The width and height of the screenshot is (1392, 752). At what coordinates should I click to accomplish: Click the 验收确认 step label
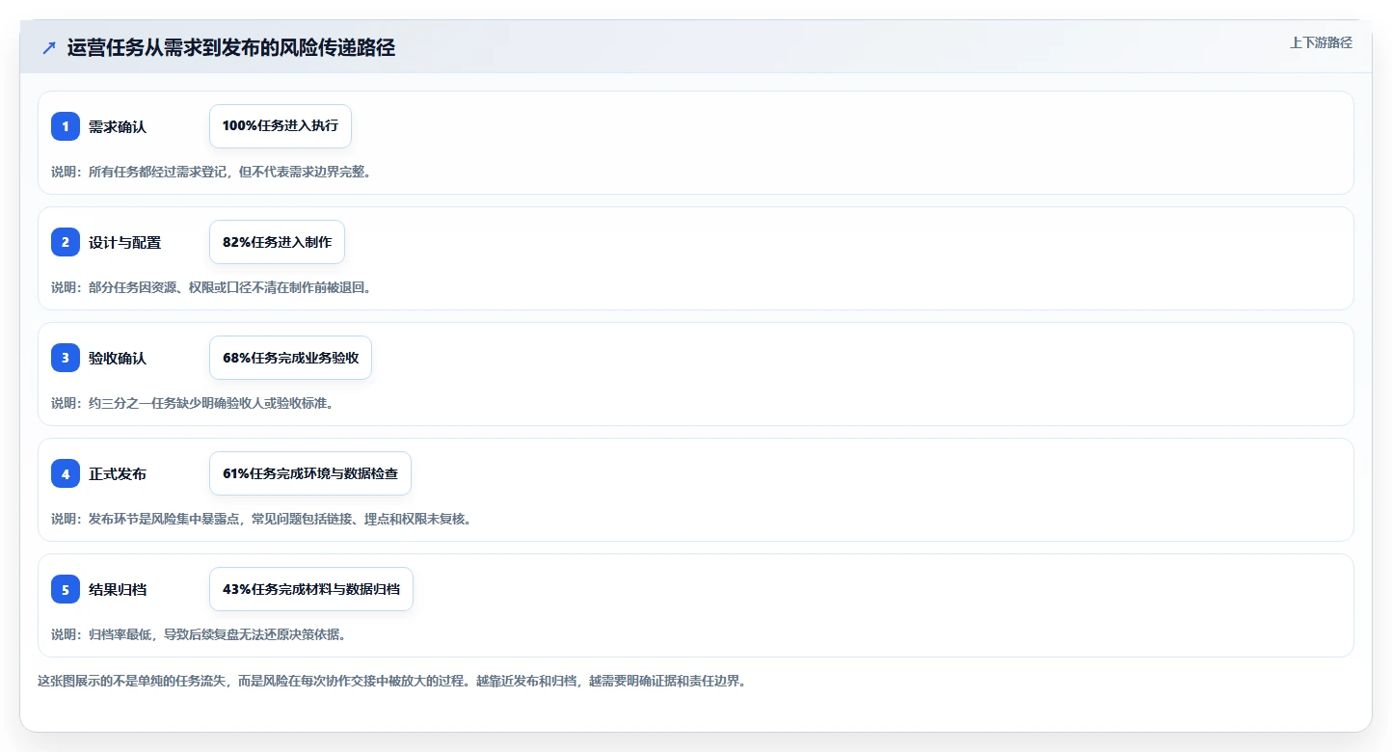pyautogui.click(x=118, y=358)
